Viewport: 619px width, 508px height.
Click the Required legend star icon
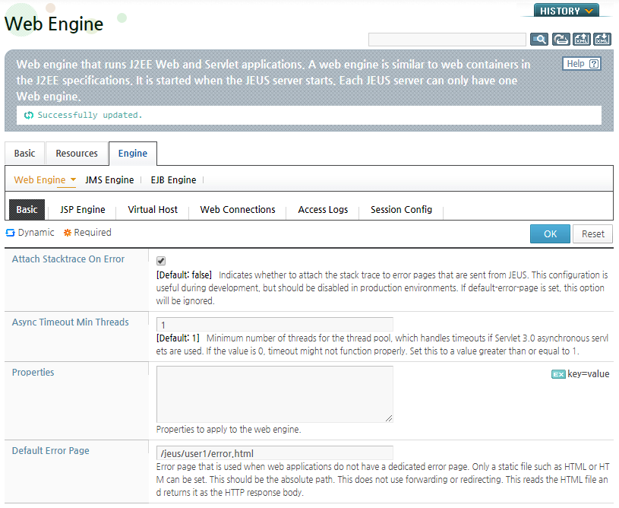click(68, 233)
